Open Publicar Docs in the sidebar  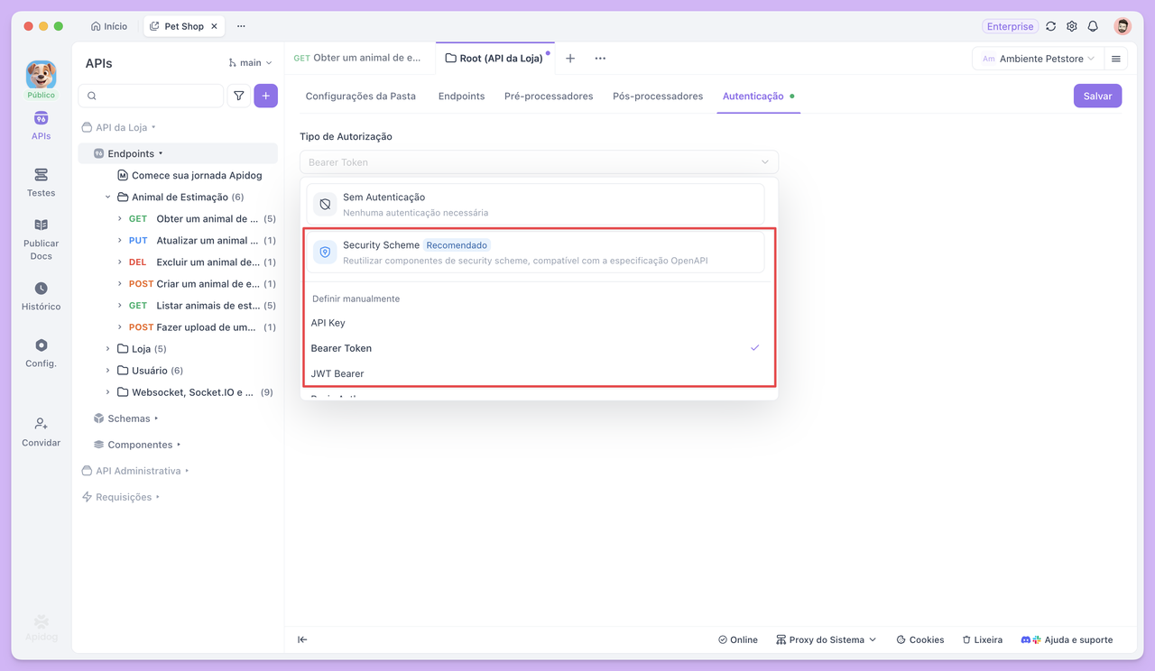(x=41, y=239)
